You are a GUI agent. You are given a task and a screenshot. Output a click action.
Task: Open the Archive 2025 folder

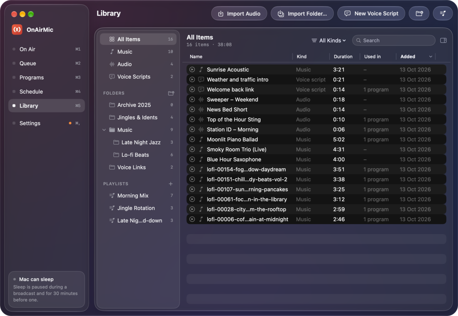tap(138, 105)
